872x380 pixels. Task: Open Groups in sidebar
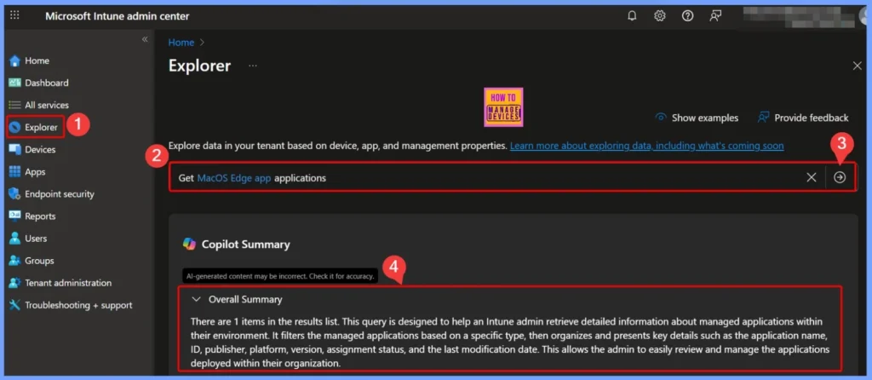39,261
